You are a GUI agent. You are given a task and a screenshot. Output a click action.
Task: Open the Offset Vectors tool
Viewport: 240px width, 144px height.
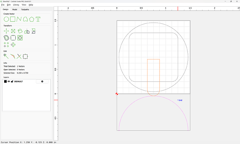(6, 38)
